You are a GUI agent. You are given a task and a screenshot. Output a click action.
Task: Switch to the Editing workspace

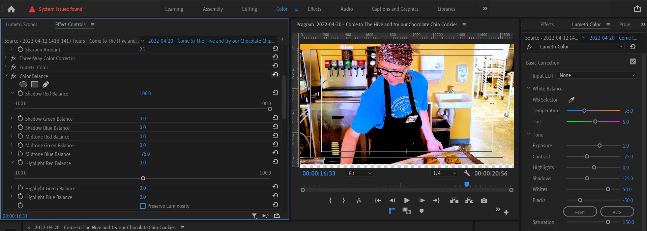point(249,9)
